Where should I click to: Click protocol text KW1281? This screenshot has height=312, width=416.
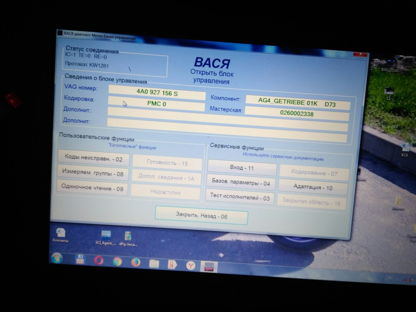pyautogui.click(x=99, y=65)
